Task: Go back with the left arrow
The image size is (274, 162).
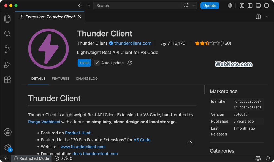Action: 80,6
